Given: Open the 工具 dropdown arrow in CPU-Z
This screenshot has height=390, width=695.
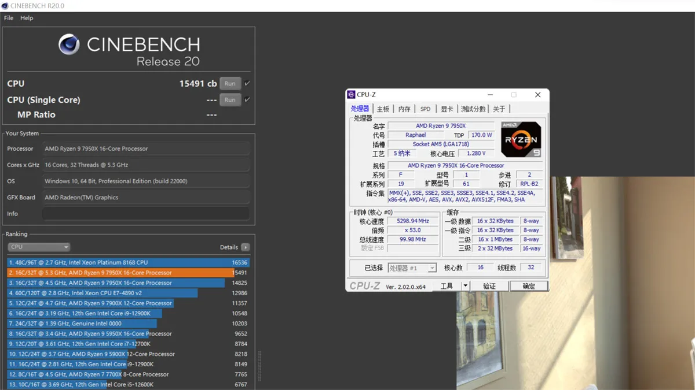Looking at the screenshot, I should (465, 286).
